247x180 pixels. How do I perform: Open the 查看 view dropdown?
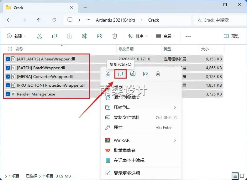click(165, 36)
